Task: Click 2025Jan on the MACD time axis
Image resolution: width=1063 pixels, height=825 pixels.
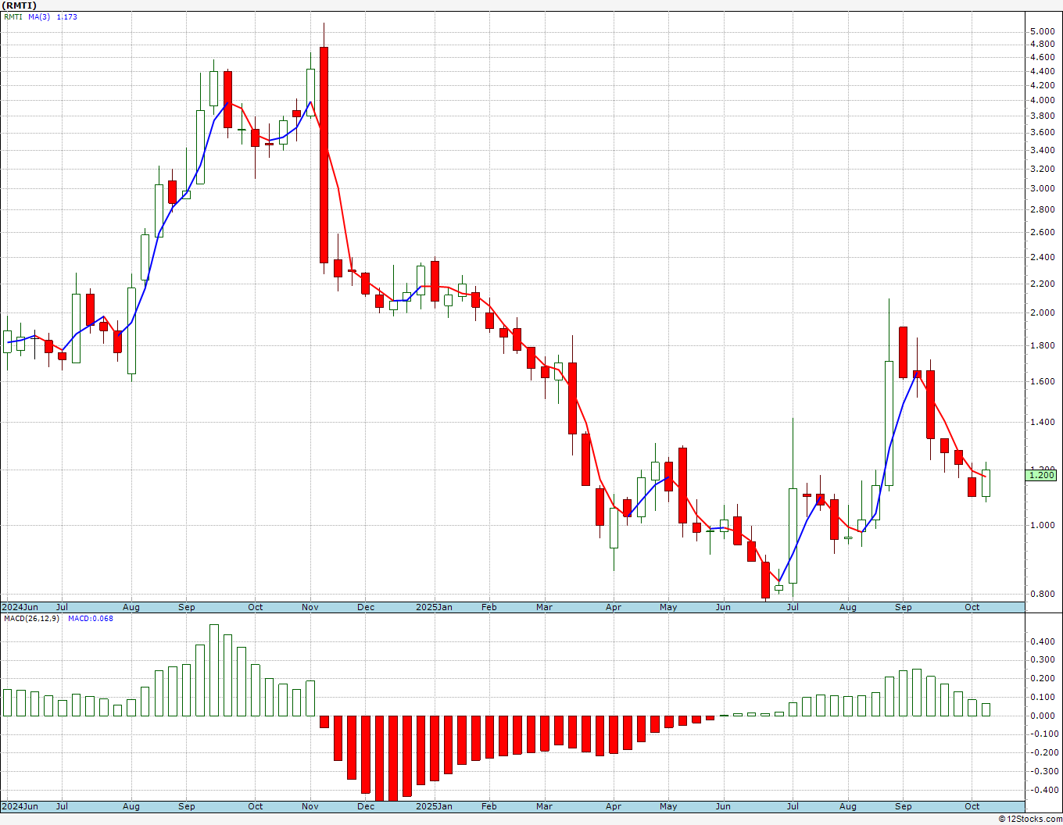Action: click(434, 806)
